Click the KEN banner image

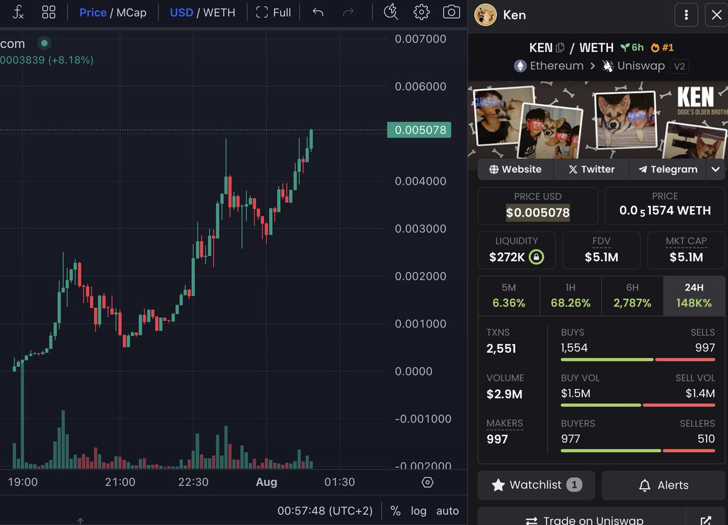598,119
